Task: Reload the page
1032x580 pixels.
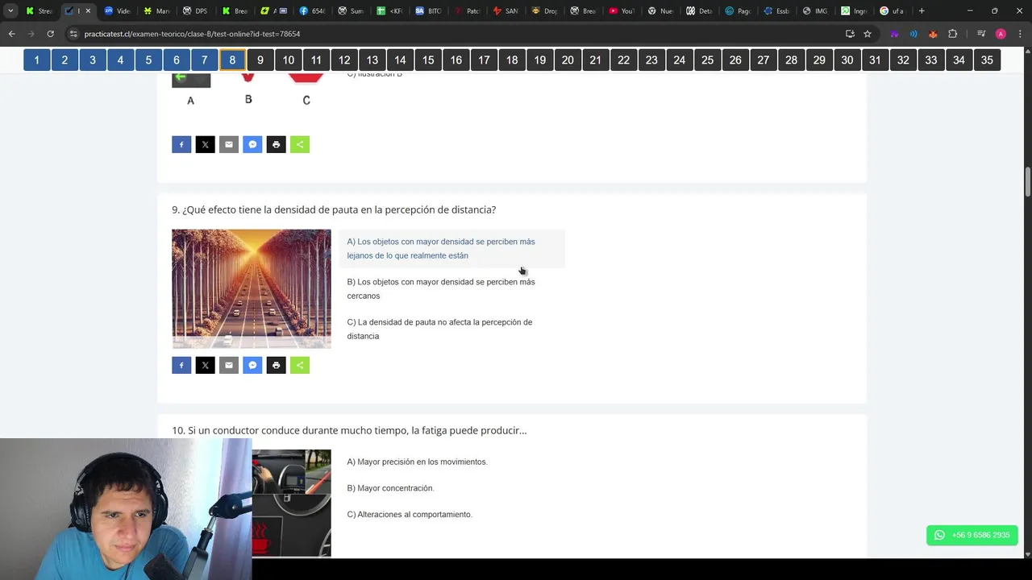Action: (50, 34)
